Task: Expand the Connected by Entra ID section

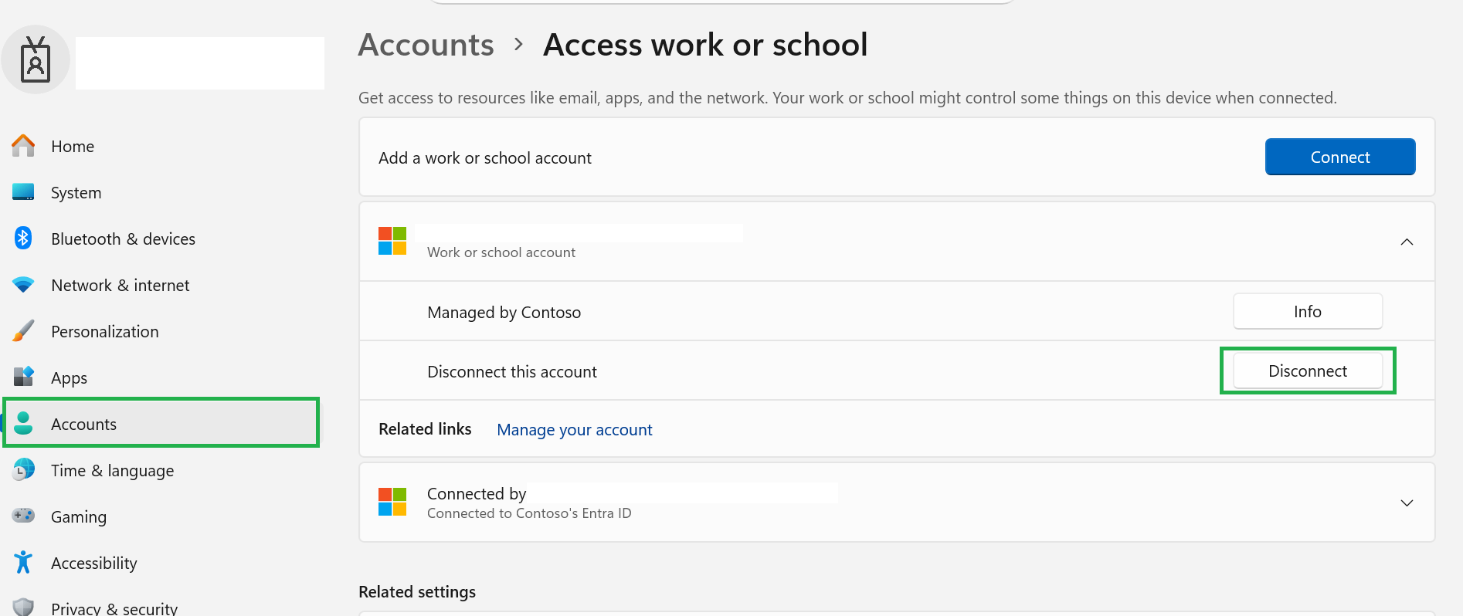Action: (1407, 503)
